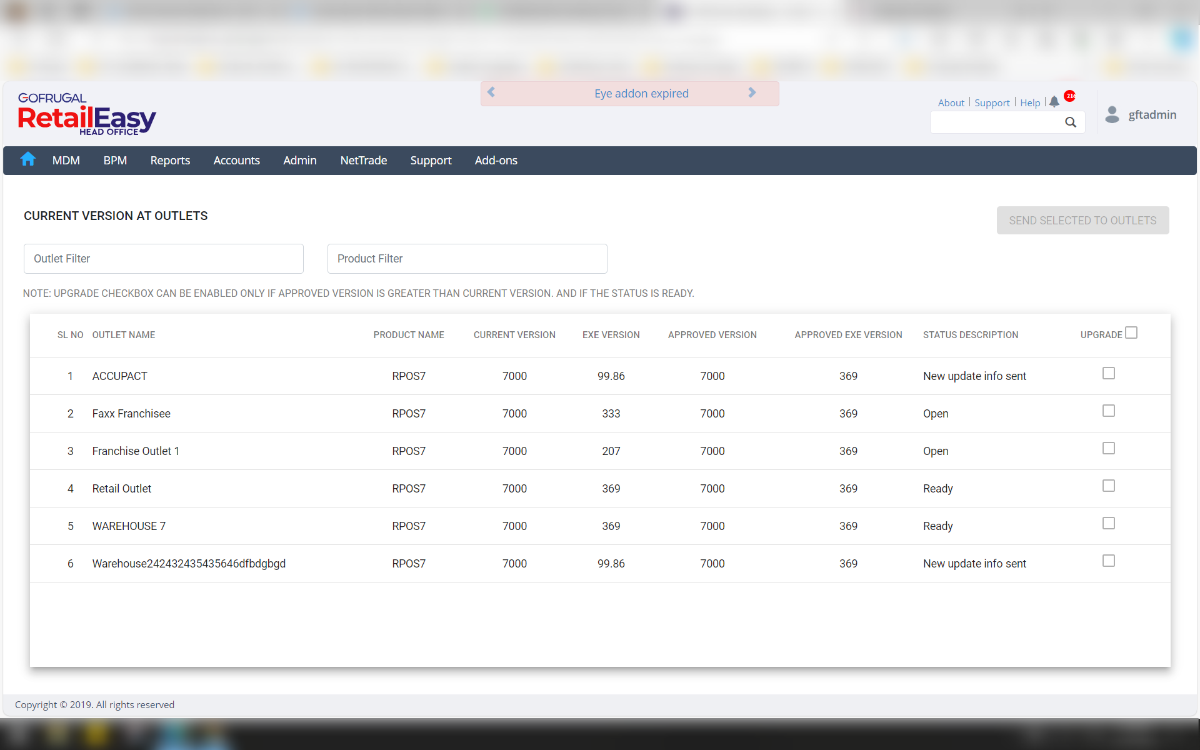Viewport: 1200px width, 750px height.
Task: Click the home icon in navigation bar
Action: 27,159
